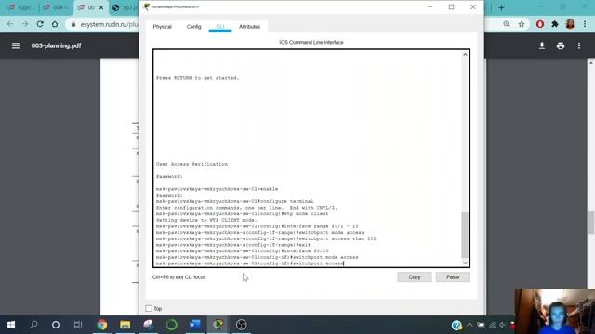The image size is (595, 334).
Task: Enable the Top checkbox
Action: click(149, 309)
